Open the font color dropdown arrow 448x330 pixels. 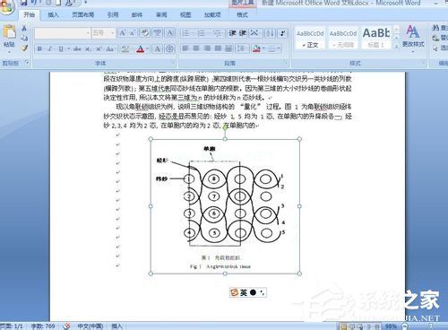[x=147, y=48]
